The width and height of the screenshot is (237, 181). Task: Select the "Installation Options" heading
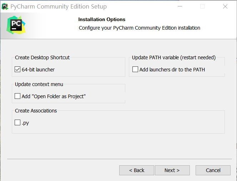point(102,20)
